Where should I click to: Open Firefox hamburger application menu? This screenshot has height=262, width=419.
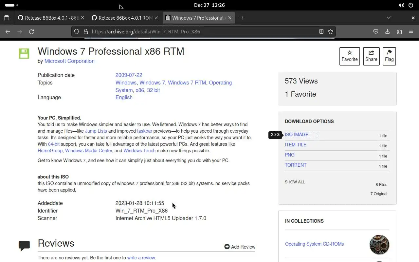[x=411, y=32]
